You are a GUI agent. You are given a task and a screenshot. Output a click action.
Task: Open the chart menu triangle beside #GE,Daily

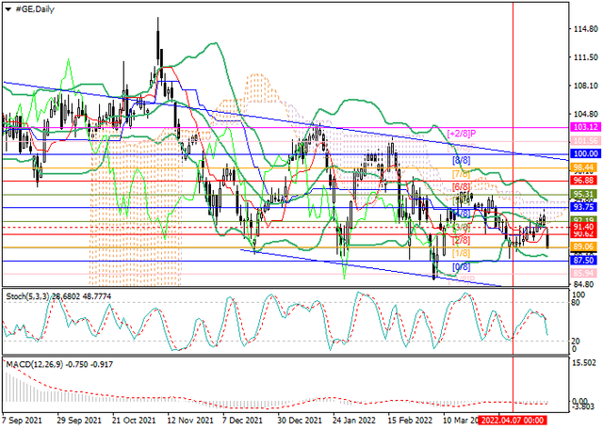(x=8, y=9)
